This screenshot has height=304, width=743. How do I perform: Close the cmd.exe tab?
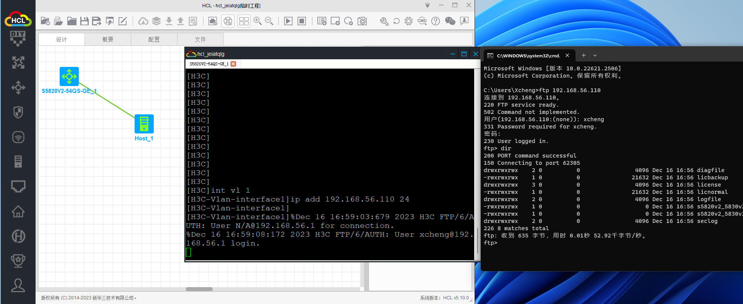tap(567, 55)
